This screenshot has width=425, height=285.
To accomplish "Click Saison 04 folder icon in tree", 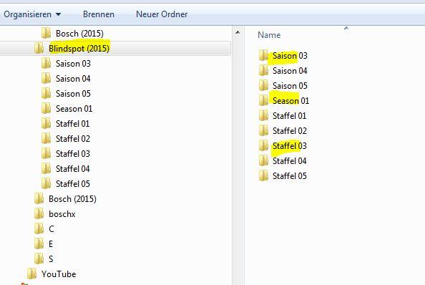I will coord(46,78).
